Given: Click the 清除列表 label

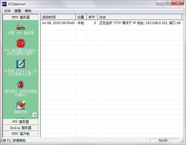Looking at the screenshot, I should click(x=21, y=112).
